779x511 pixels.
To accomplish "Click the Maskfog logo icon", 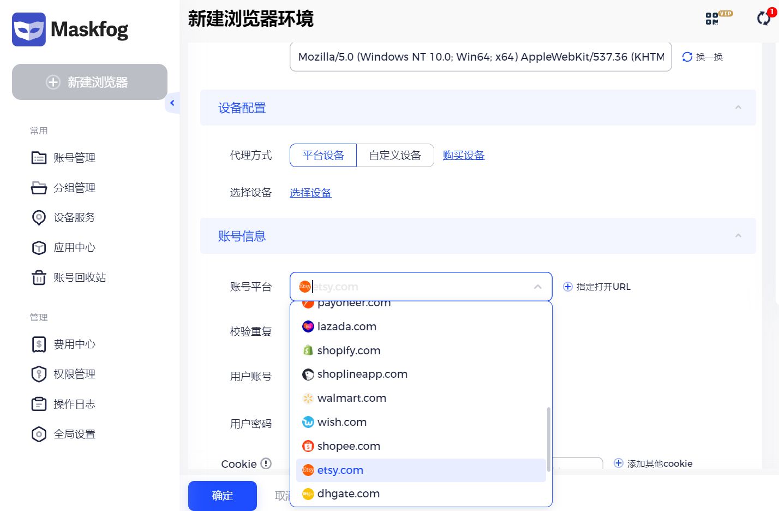I will (29, 29).
